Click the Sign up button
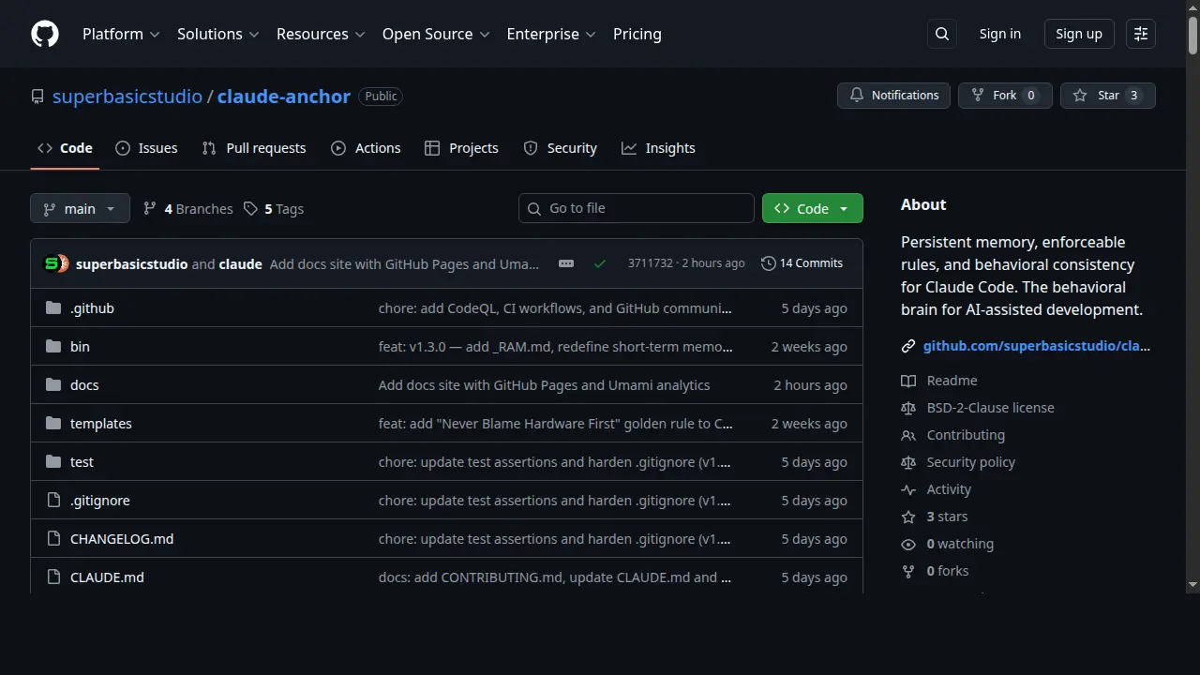Image resolution: width=1200 pixels, height=675 pixels. tap(1078, 34)
